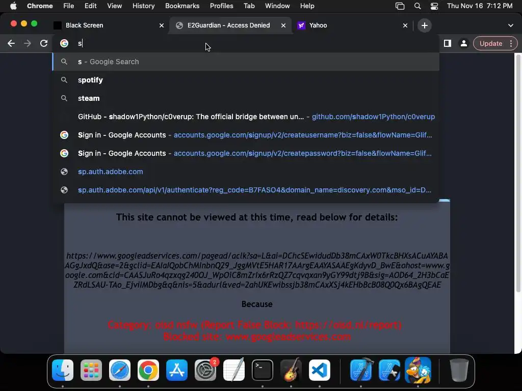Open Terminal from the Dock

pyautogui.click(x=263, y=370)
